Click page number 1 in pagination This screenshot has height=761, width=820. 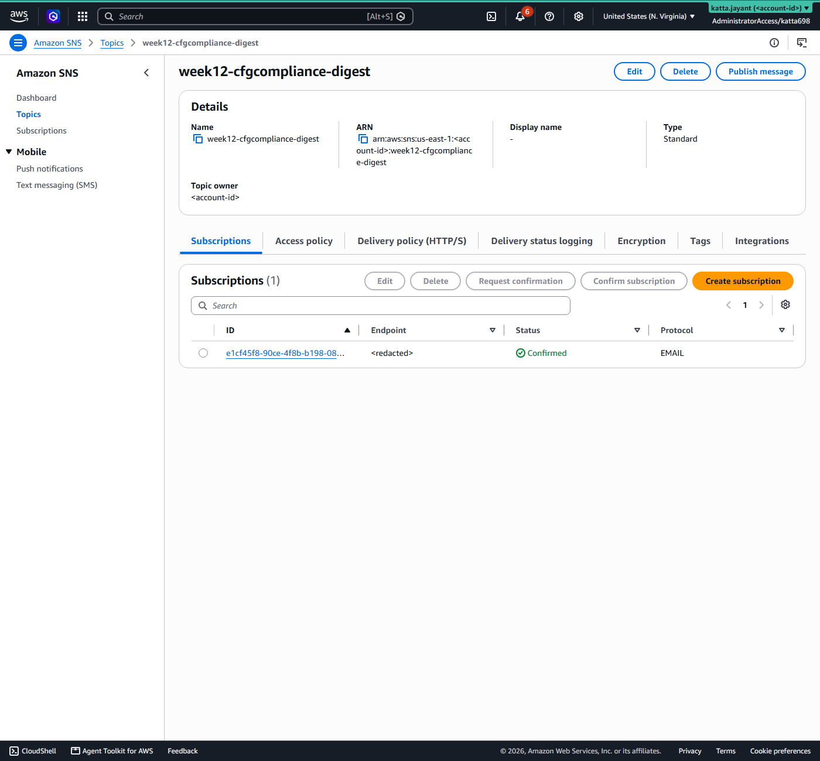click(x=745, y=305)
